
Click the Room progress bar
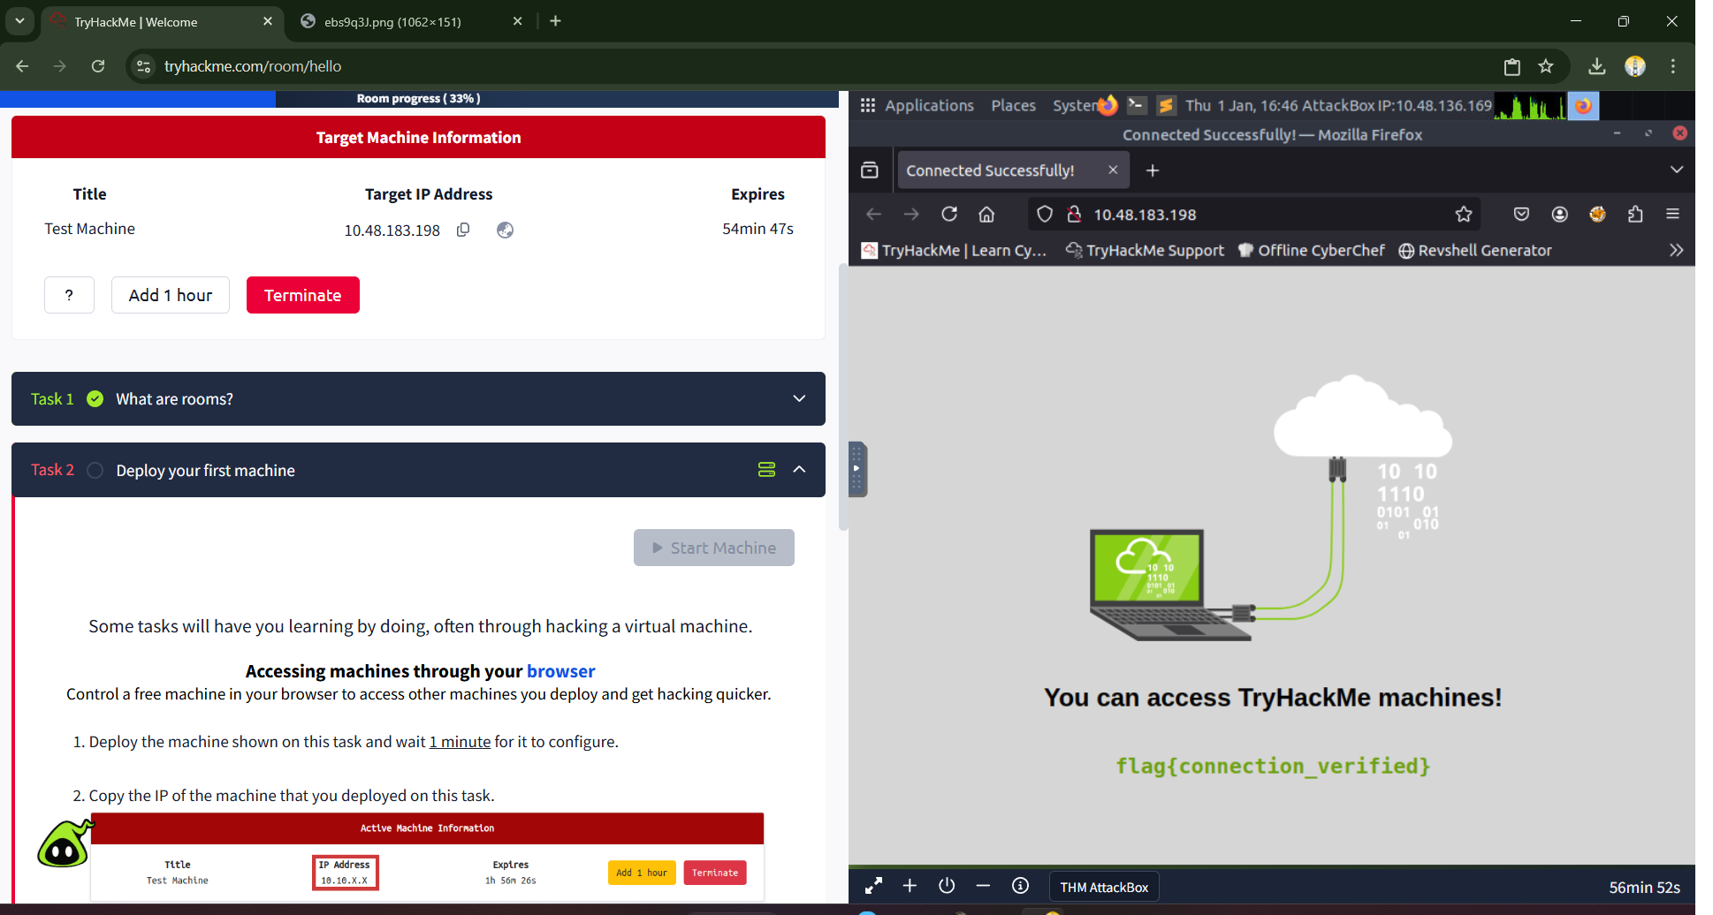pyautogui.click(x=419, y=99)
